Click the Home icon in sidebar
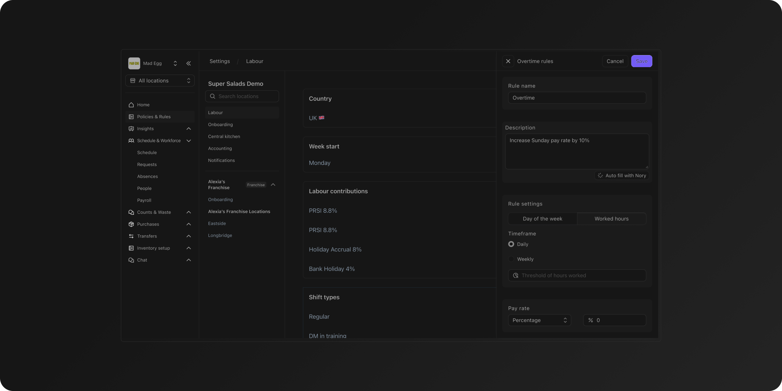The width and height of the screenshot is (782, 391). point(131,105)
